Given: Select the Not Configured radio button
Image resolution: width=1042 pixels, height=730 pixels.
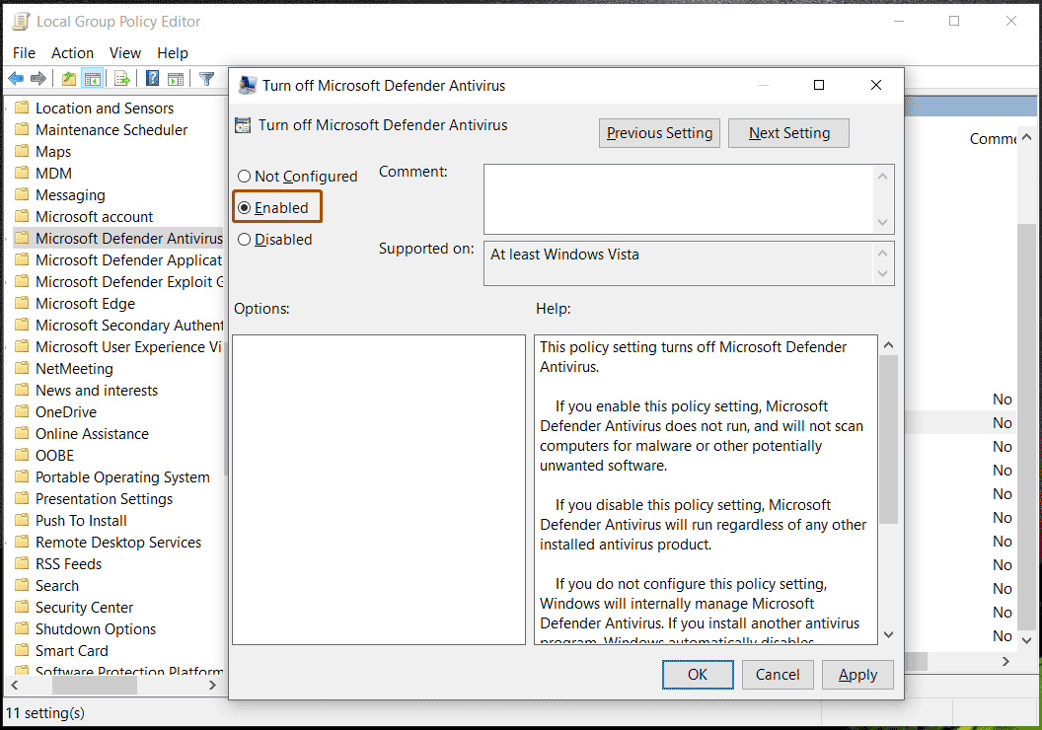Looking at the screenshot, I should coord(244,176).
